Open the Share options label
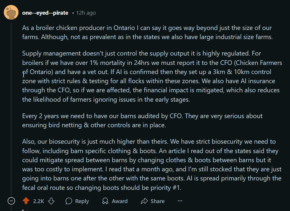The height and width of the screenshot is (211, 290). pyautogui.click(x=157, y=201)
